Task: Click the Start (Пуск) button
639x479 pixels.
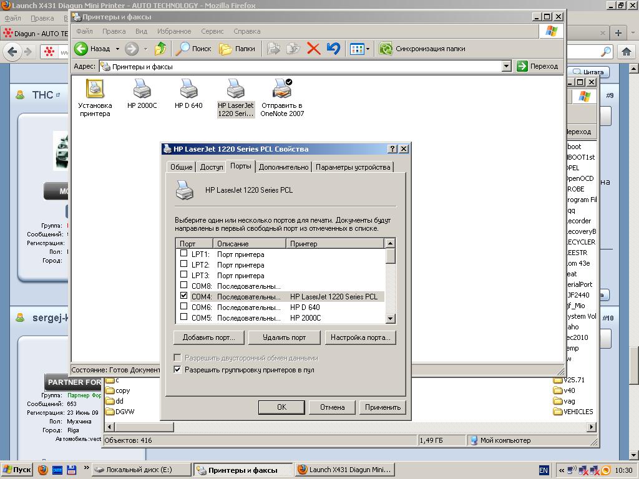Action: coord(17,470)
